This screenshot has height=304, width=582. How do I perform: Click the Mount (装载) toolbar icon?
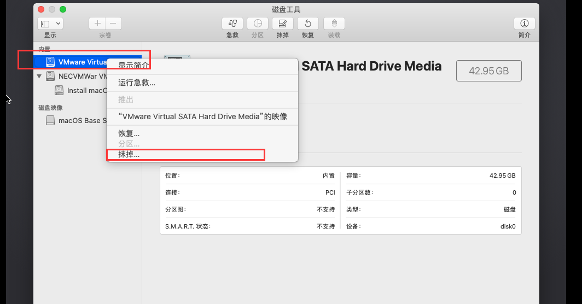pyautogui.click(x=334, y=24)
